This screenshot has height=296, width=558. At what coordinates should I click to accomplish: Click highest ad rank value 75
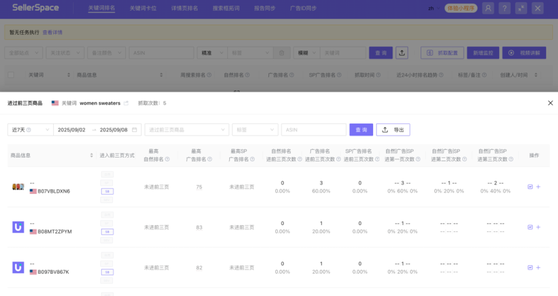199,187
